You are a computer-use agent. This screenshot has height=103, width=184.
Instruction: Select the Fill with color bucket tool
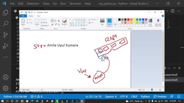(55, 21)
